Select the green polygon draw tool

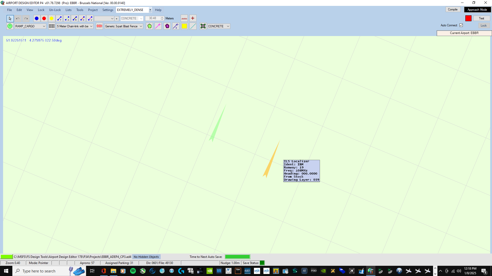[149, 26]
